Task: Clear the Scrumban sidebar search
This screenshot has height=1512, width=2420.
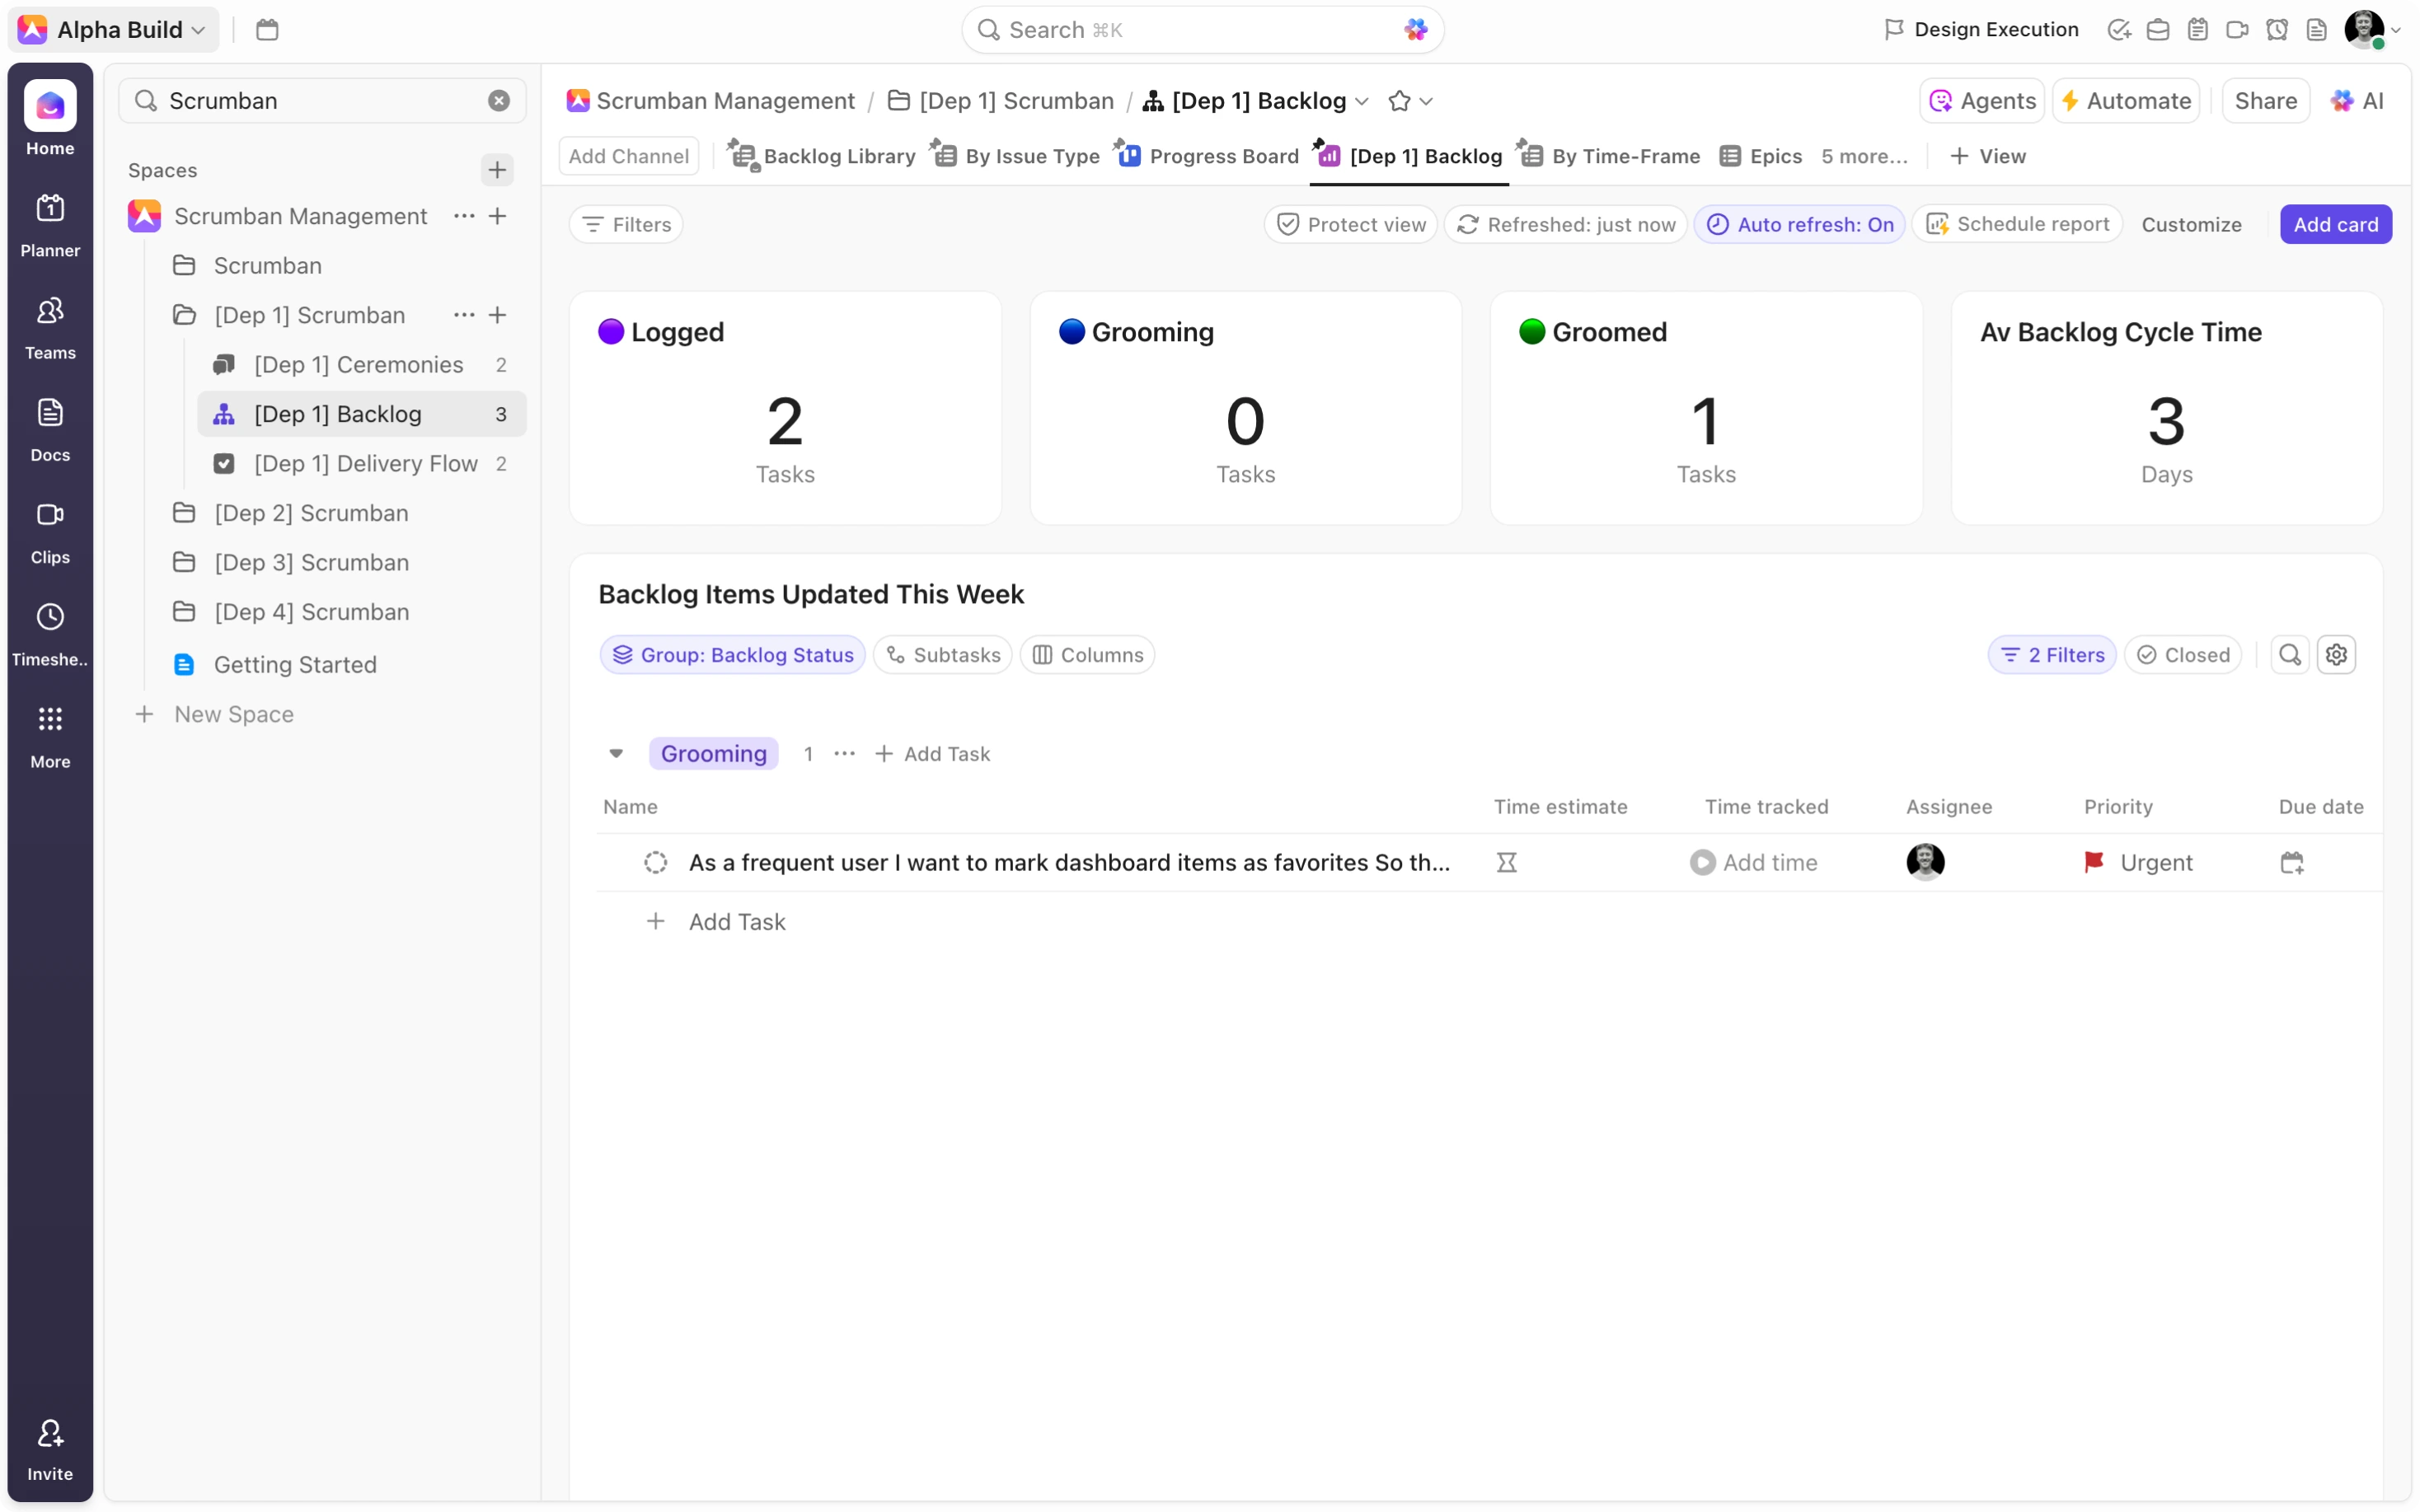Action: 498,101
